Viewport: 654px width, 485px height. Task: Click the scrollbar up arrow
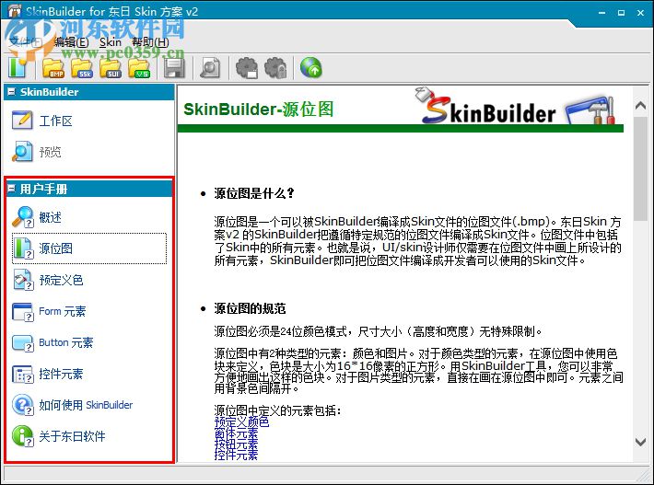tap(641, 106)
